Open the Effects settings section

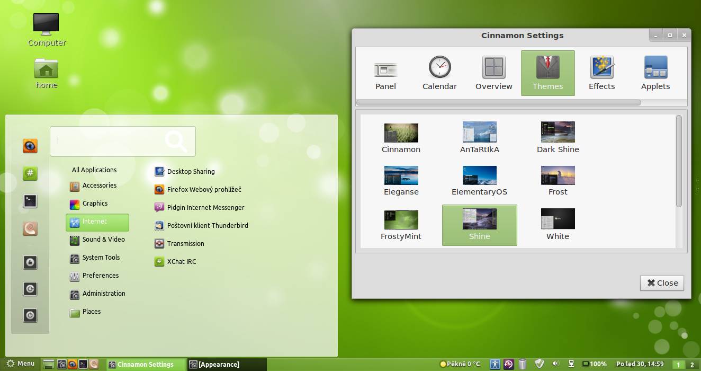[x=601, y=73]
